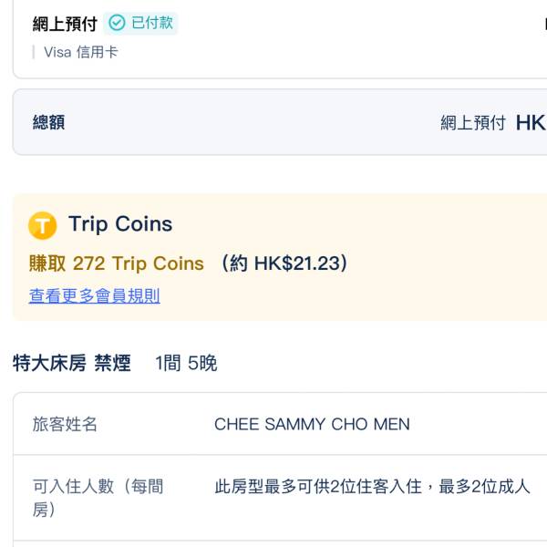Screen dimensions: 547x547
Task: Click the 約 HK$21.23 value text
Action: tap(284, 263)
